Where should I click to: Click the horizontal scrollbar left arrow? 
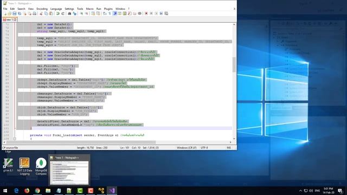tap(4, 142)
